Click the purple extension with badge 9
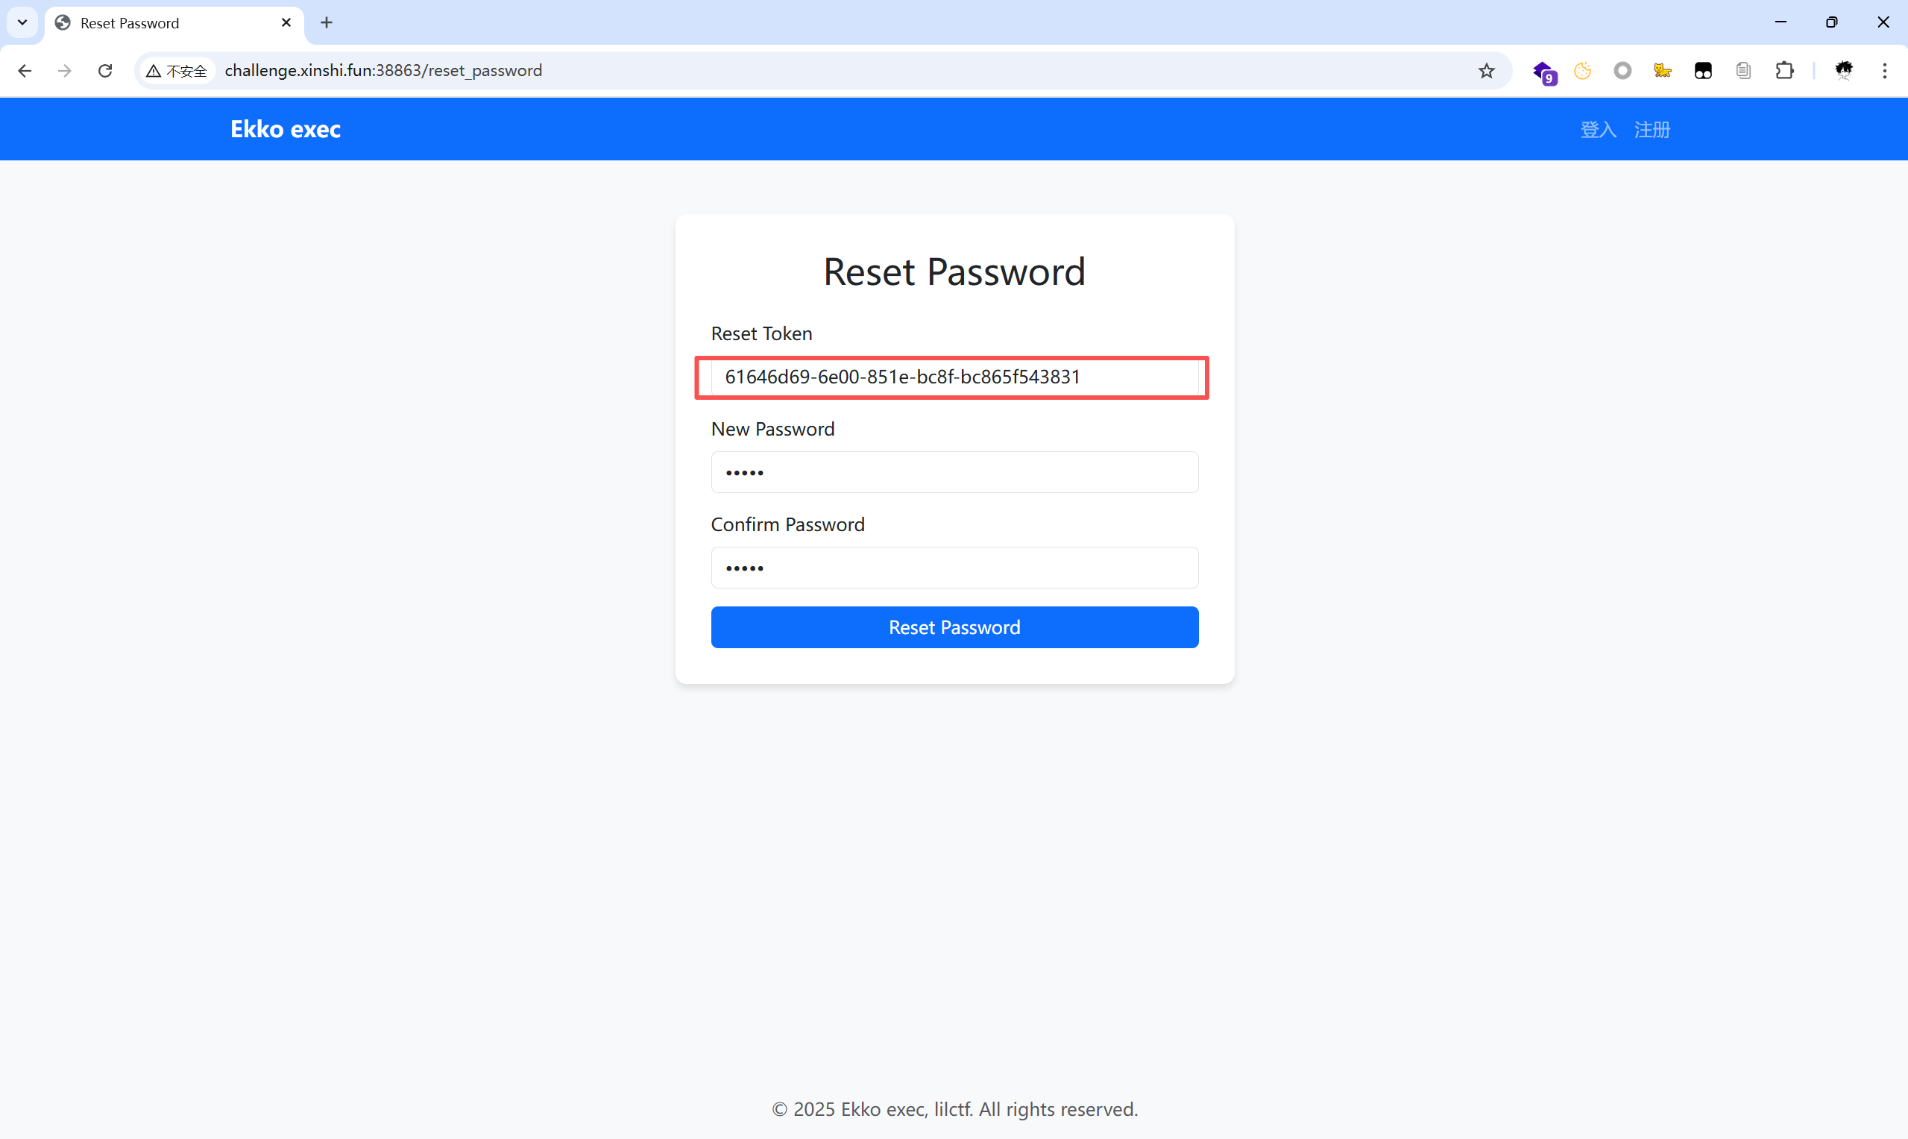Viewport: 1908px width, 1139px height. point(1543,72)
